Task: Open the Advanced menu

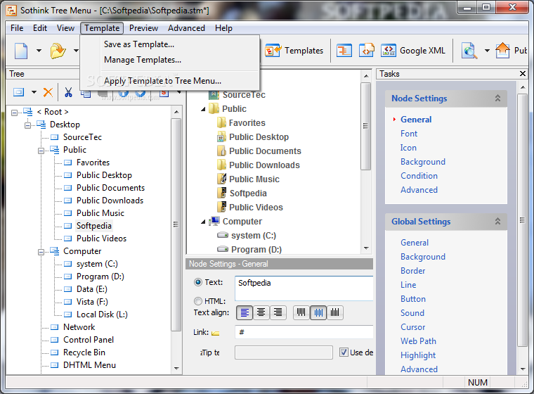Action: tap(186, 28)
